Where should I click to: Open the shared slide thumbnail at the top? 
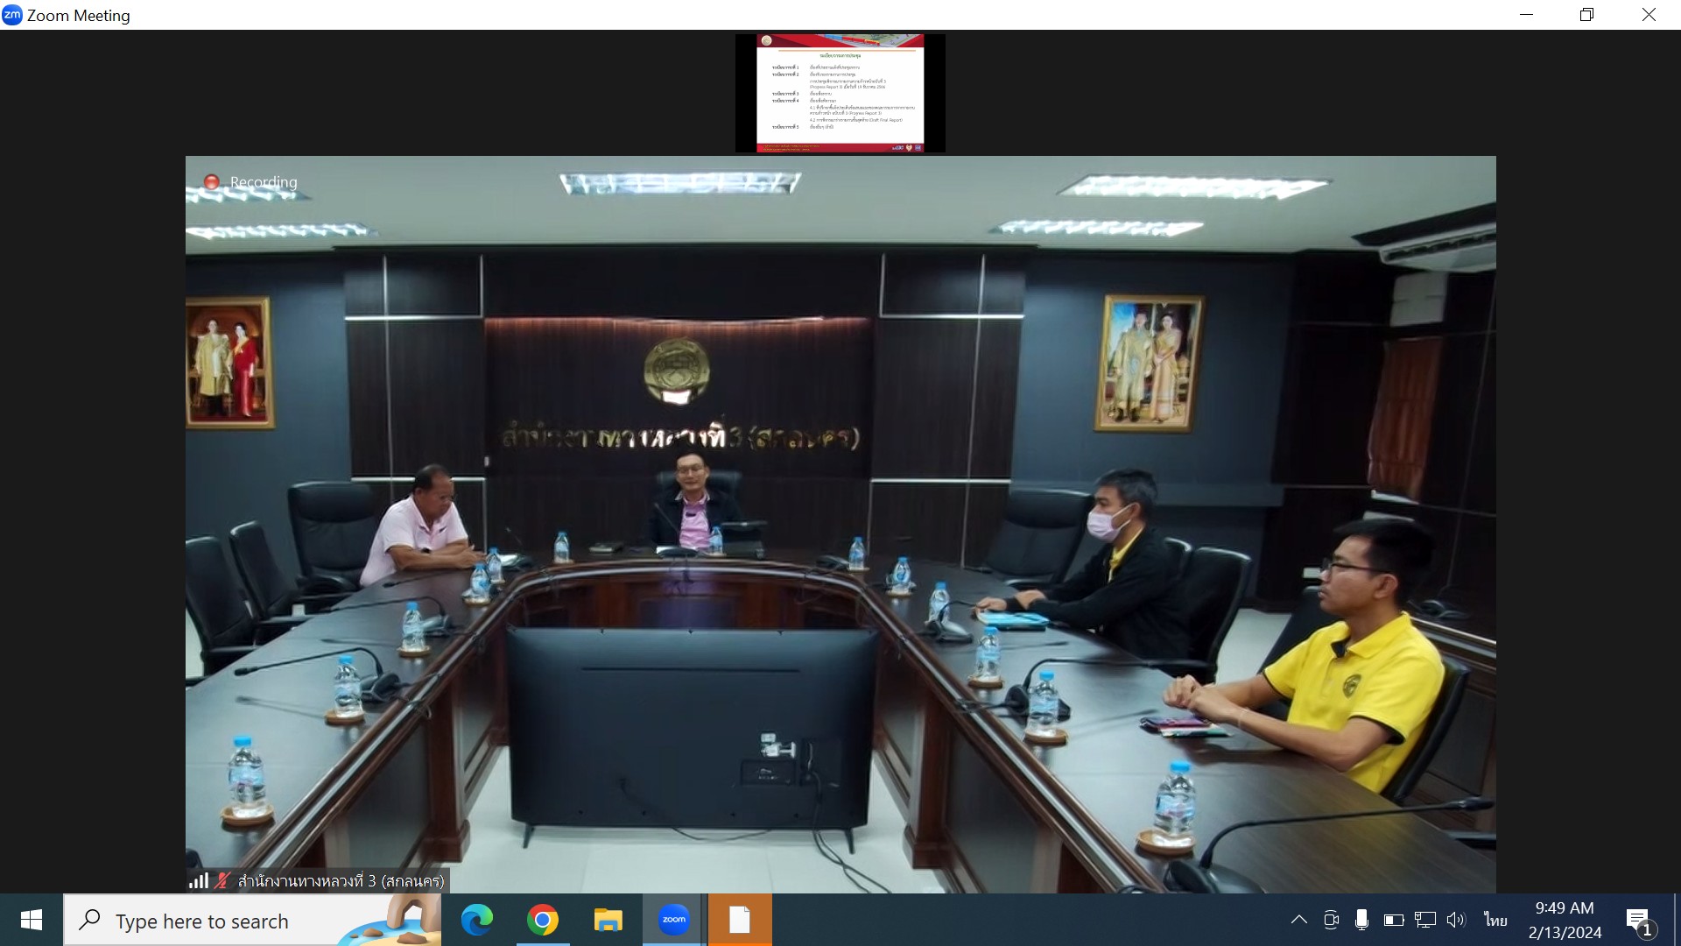click(x=840, y=93)
